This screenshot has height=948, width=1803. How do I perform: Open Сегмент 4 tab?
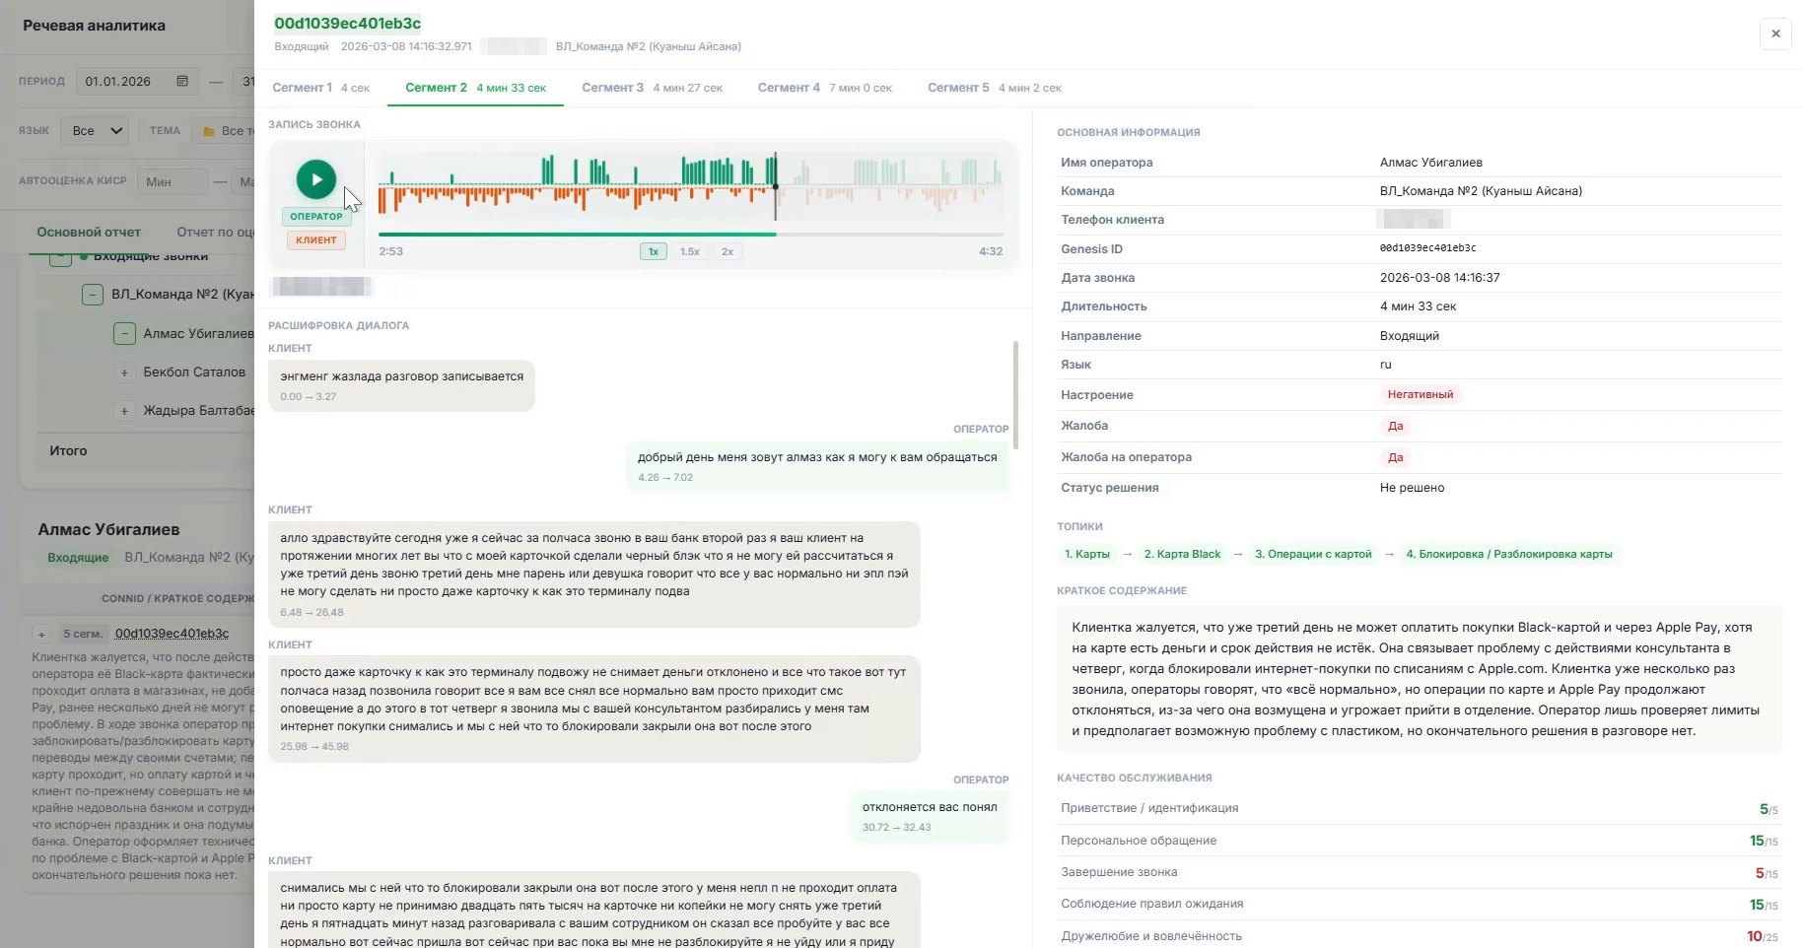pos(824,88)
